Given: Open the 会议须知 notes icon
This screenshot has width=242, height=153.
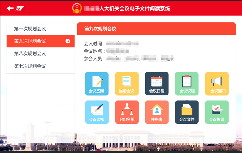Looking at the screenshot, I should (x=97, y=112).
